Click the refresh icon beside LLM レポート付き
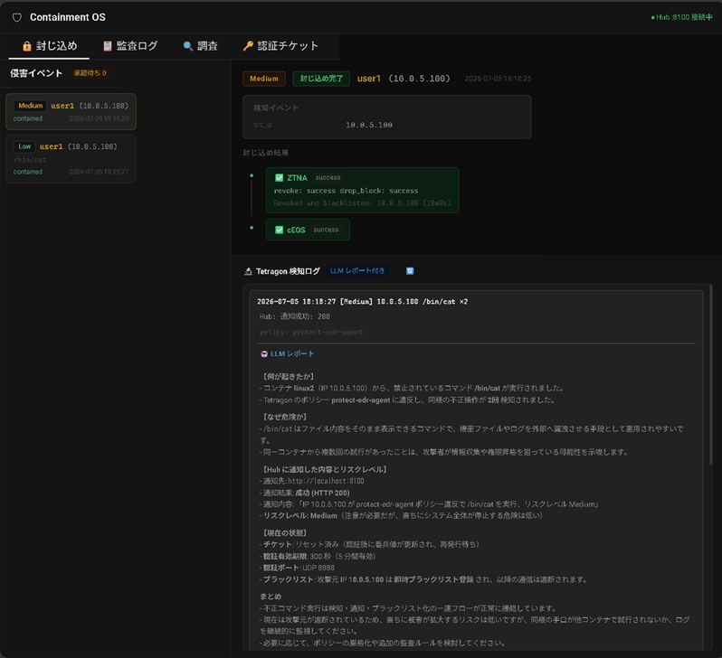 410,271
